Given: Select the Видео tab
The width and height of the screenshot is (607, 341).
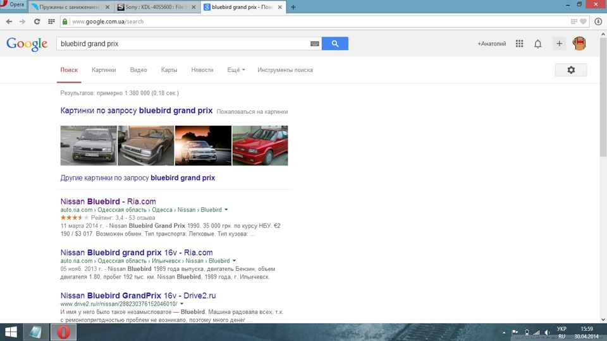Looking at the screenshot, I should point(138,70).
